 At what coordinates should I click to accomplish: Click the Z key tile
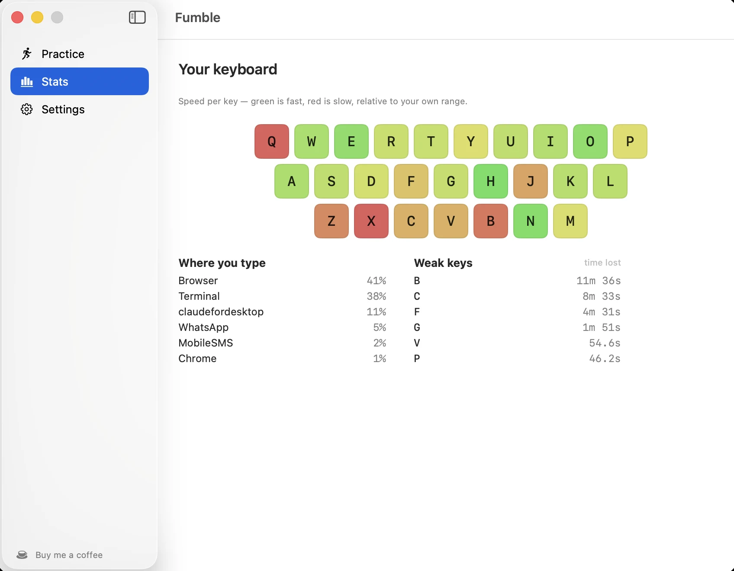pos(332,221)
